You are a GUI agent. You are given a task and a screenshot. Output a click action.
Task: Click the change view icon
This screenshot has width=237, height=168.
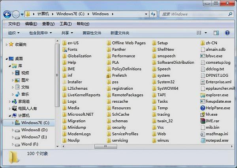[199, 33]
